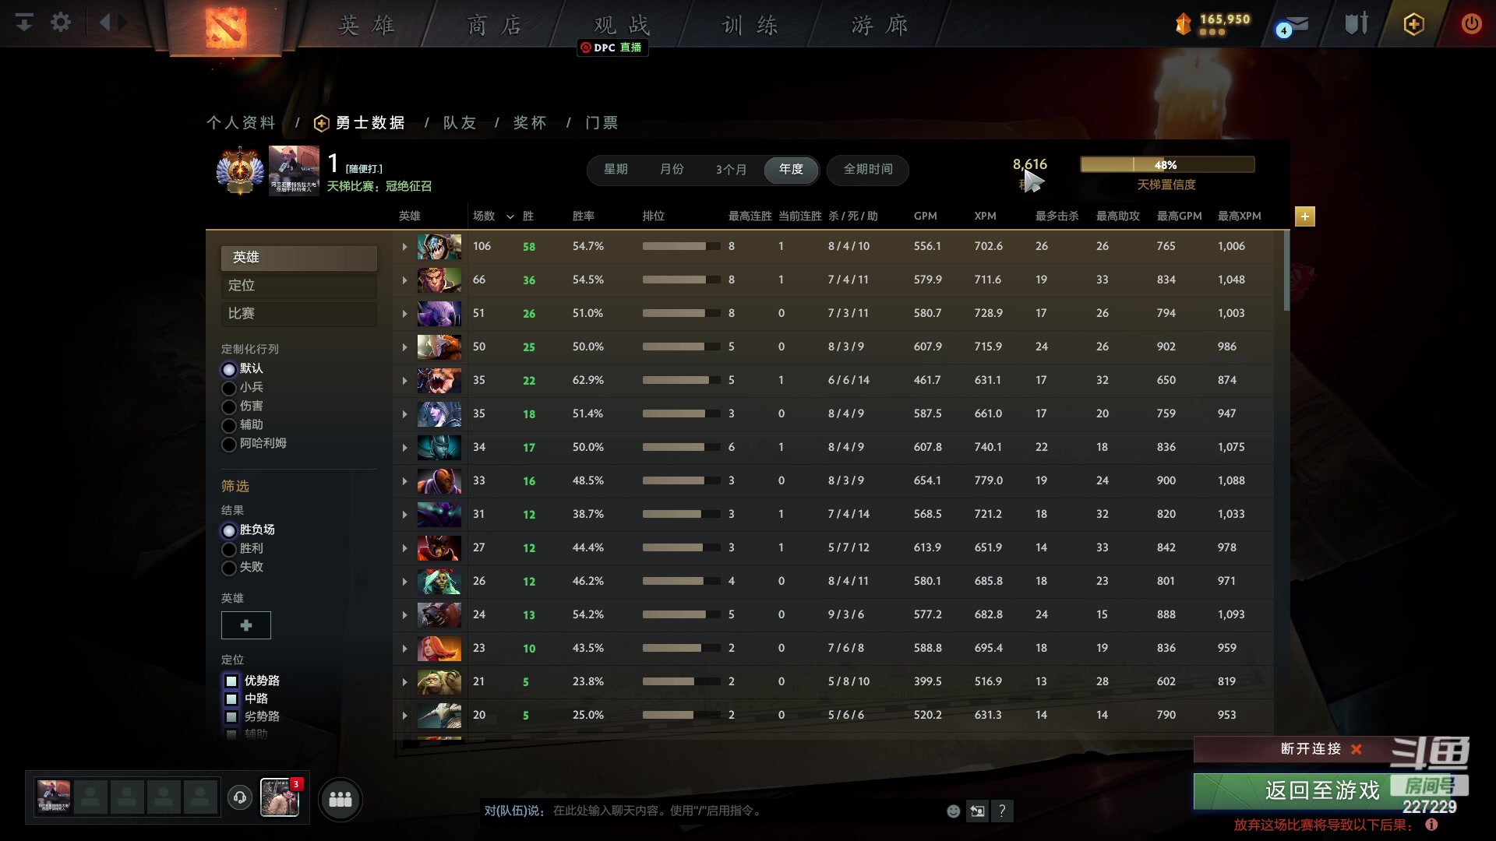Expand the row with 66 games
Screen dimensions: 1496x841
[x=404, y=280]
